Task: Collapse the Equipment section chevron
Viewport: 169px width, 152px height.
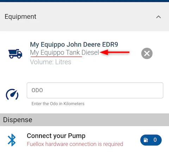Action: click(x=158, y=17)
